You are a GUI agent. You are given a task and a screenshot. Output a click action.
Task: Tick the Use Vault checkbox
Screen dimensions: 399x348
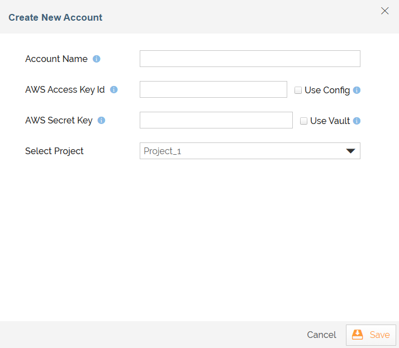click(x=303, y=121)
